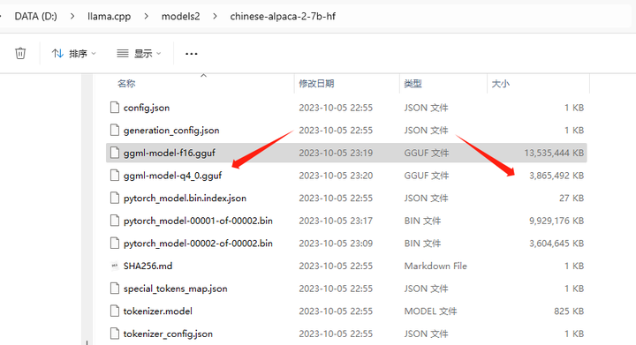Click chinese-alpaca-2-7b-hf in the address bar

coord(283,16)
